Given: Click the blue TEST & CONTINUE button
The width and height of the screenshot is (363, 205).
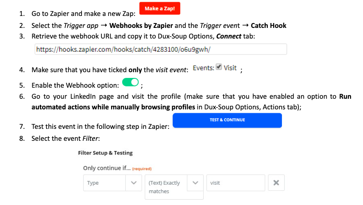Looking at the screenshot, I should (227, 120).
